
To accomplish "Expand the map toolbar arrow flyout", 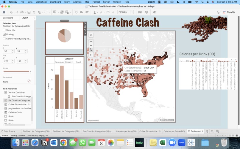I will (x=91, y=55).
